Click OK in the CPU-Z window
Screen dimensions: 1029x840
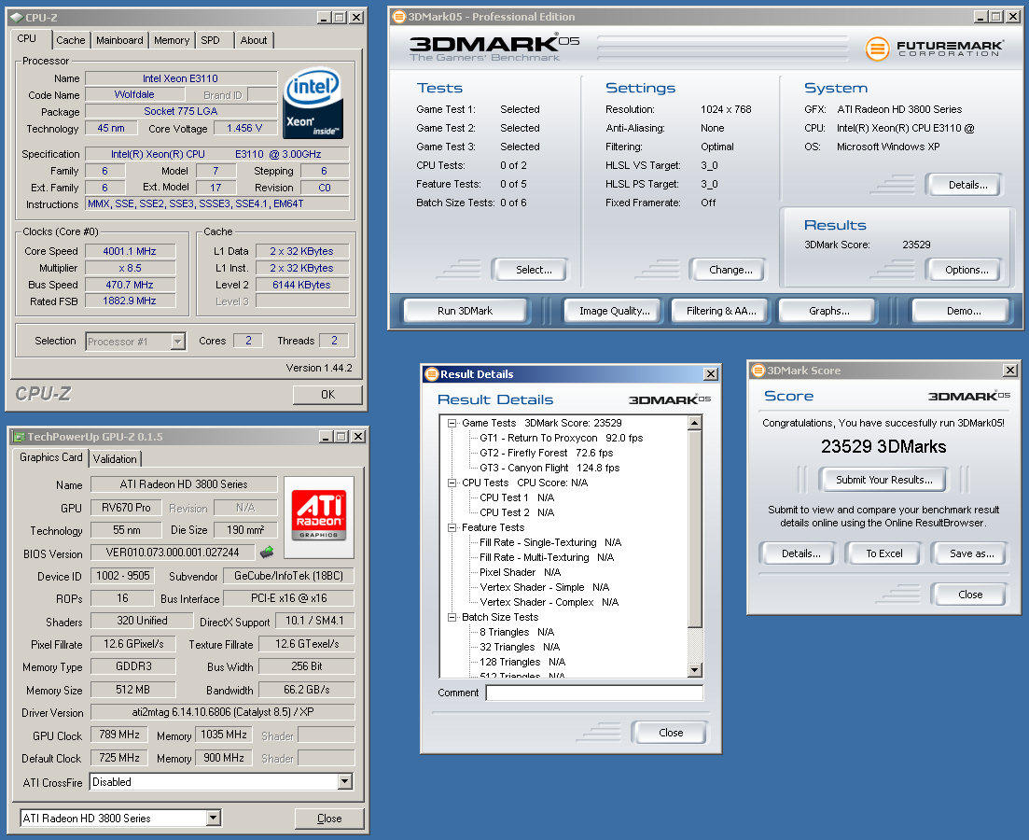coord(327,395)
